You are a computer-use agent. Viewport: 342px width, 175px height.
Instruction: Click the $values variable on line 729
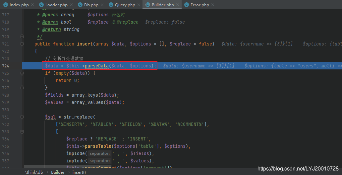point(54,102)
